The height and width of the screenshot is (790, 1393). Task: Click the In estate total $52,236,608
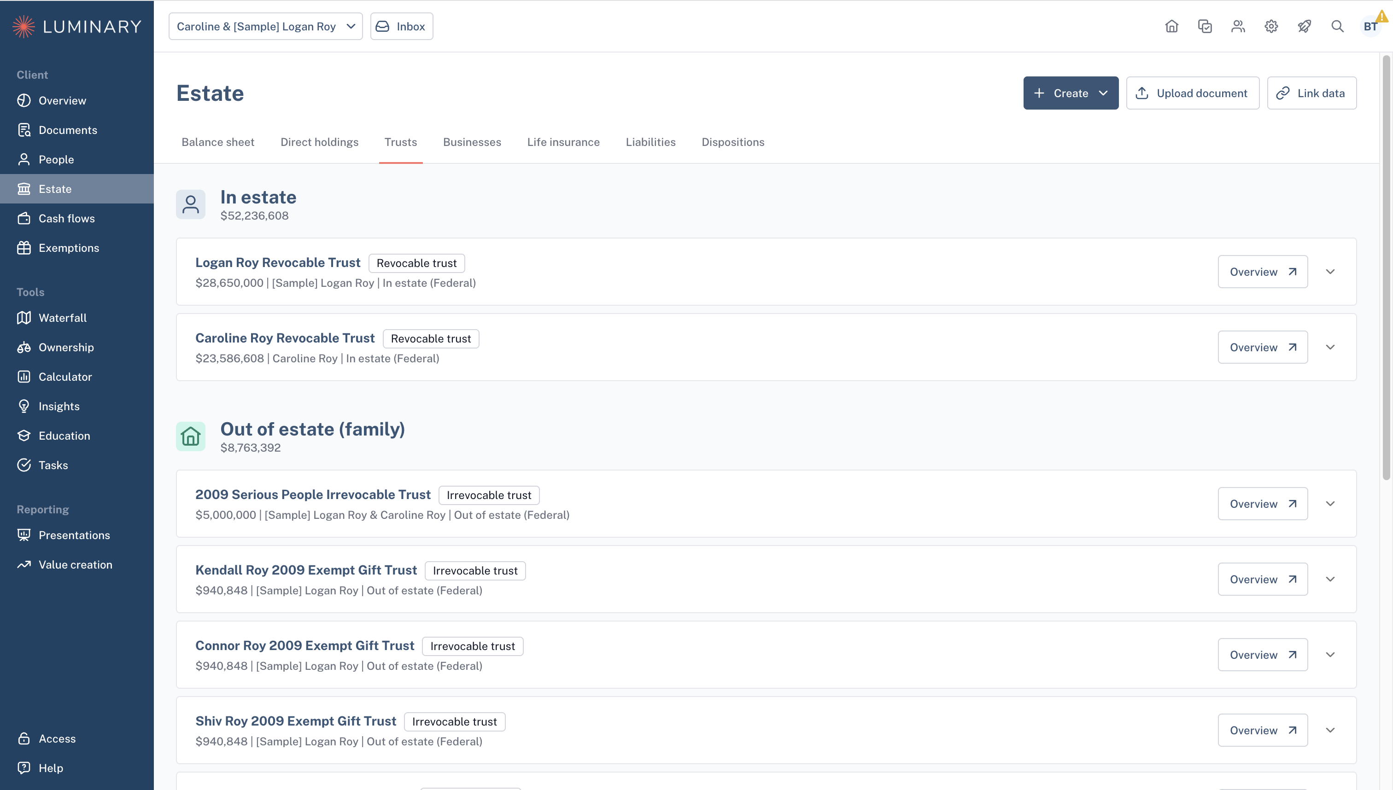(x=254, y=215)
